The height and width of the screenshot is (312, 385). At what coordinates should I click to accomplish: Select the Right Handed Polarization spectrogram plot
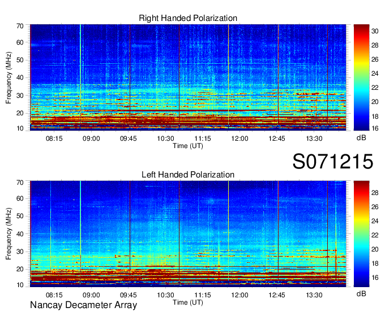click(188, 77)
